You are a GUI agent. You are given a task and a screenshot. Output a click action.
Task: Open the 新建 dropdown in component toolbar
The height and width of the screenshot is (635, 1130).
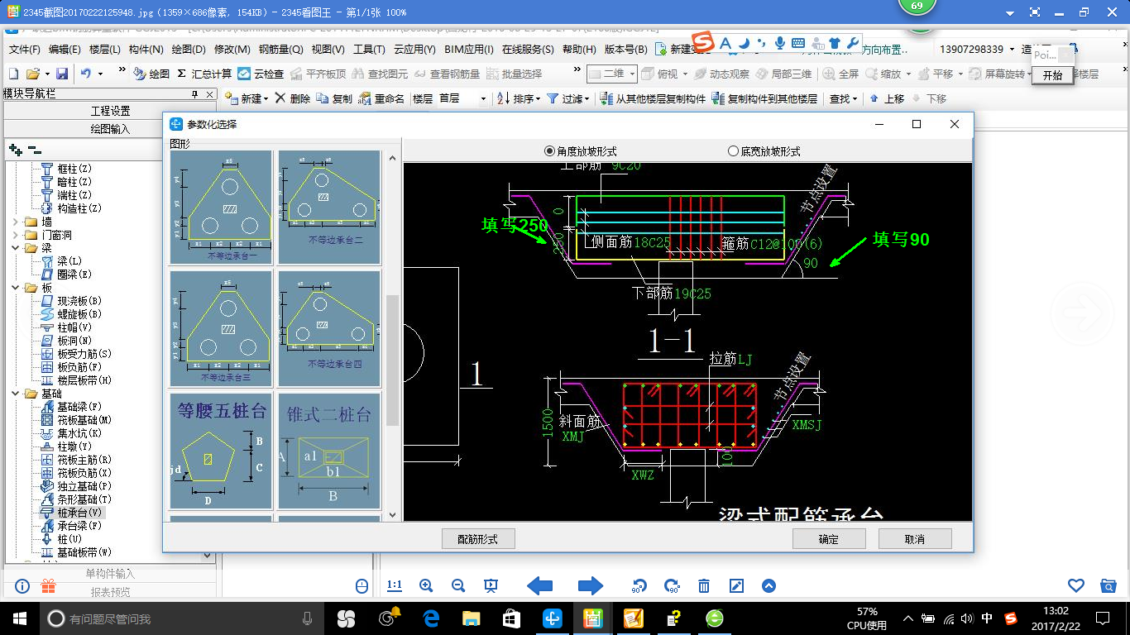(x=247, y=98)
